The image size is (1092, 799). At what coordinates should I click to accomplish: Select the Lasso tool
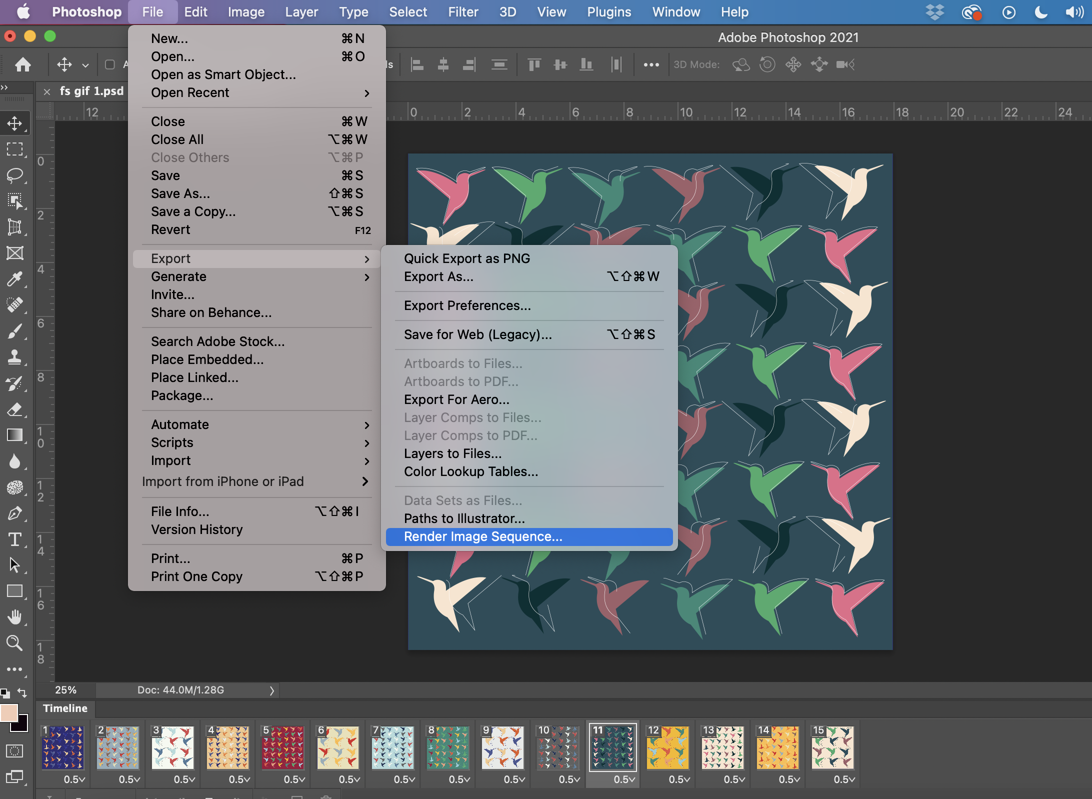[x=14, y=175]
